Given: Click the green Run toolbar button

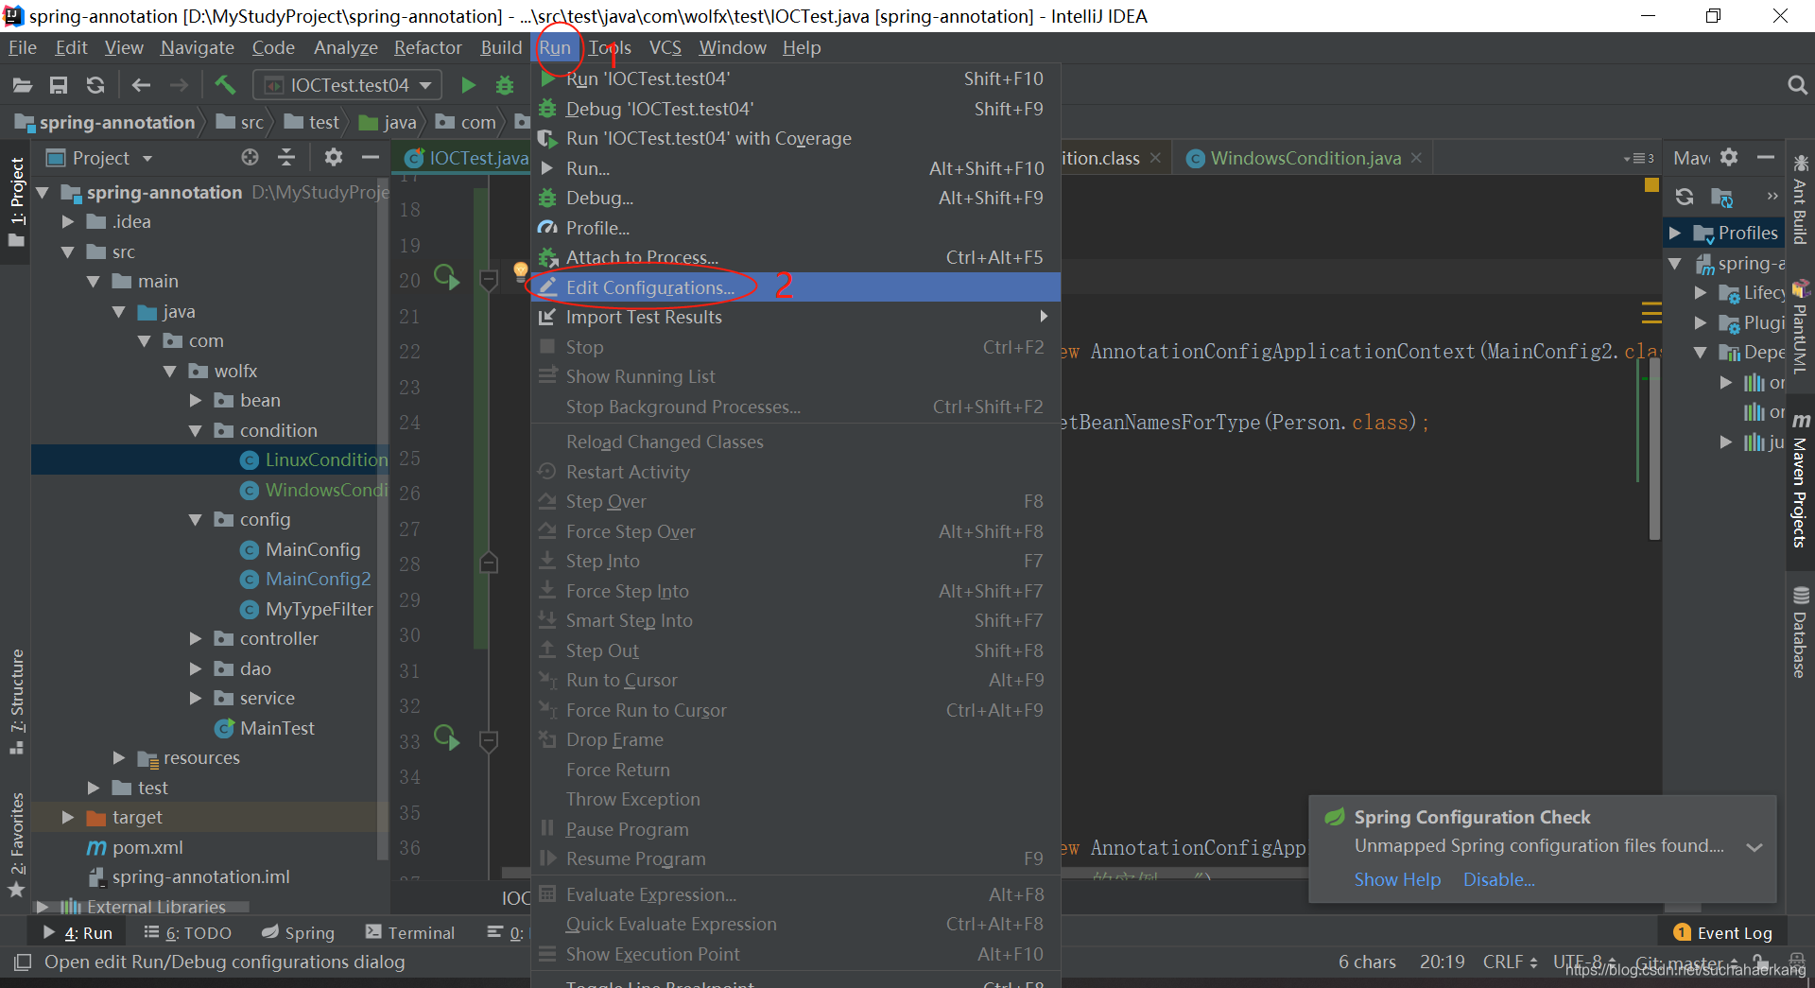Looking at the screenshot, I should click(x=468, y=85).
